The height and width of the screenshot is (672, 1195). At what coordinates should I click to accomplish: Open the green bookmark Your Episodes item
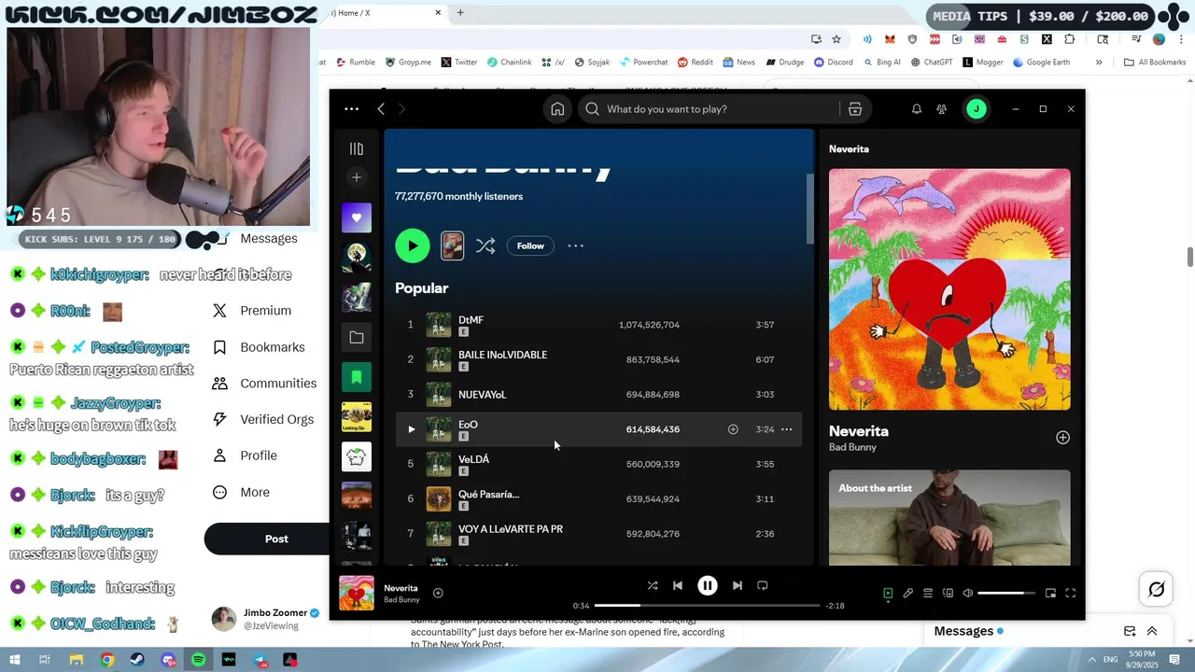(356, 377)
